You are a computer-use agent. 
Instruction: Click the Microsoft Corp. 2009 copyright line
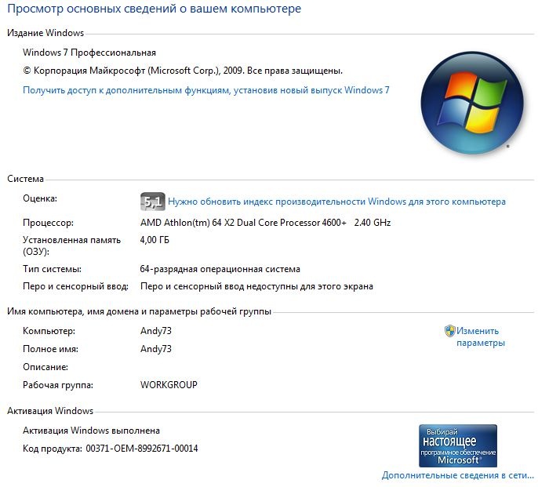(183, 71)
